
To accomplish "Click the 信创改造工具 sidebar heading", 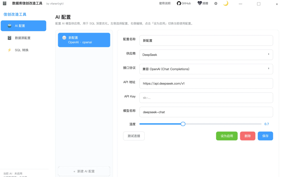I will pyautogui.click(x=15, y=14).
